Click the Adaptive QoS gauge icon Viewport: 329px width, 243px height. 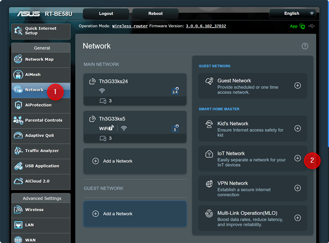pyautogui.click(x=18, y=135)
